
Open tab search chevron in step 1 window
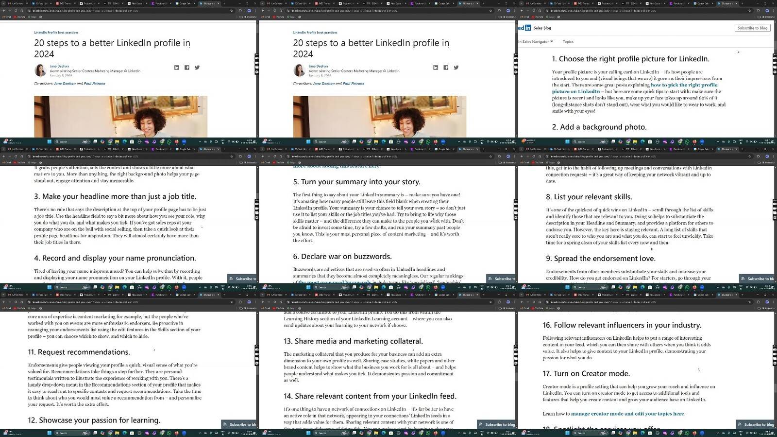tap(521, 3)
